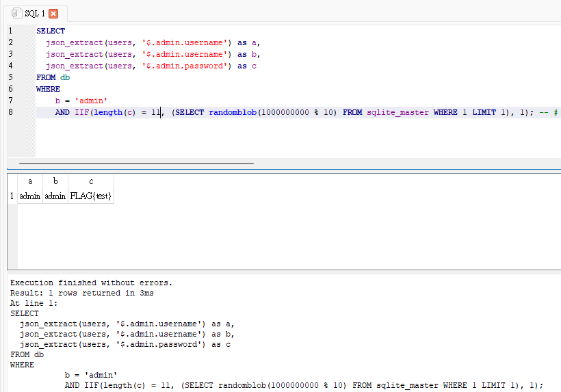This screenshot has width=561, height=392.
Task: Click first admin cell under column a
Action: click(30, 196)
